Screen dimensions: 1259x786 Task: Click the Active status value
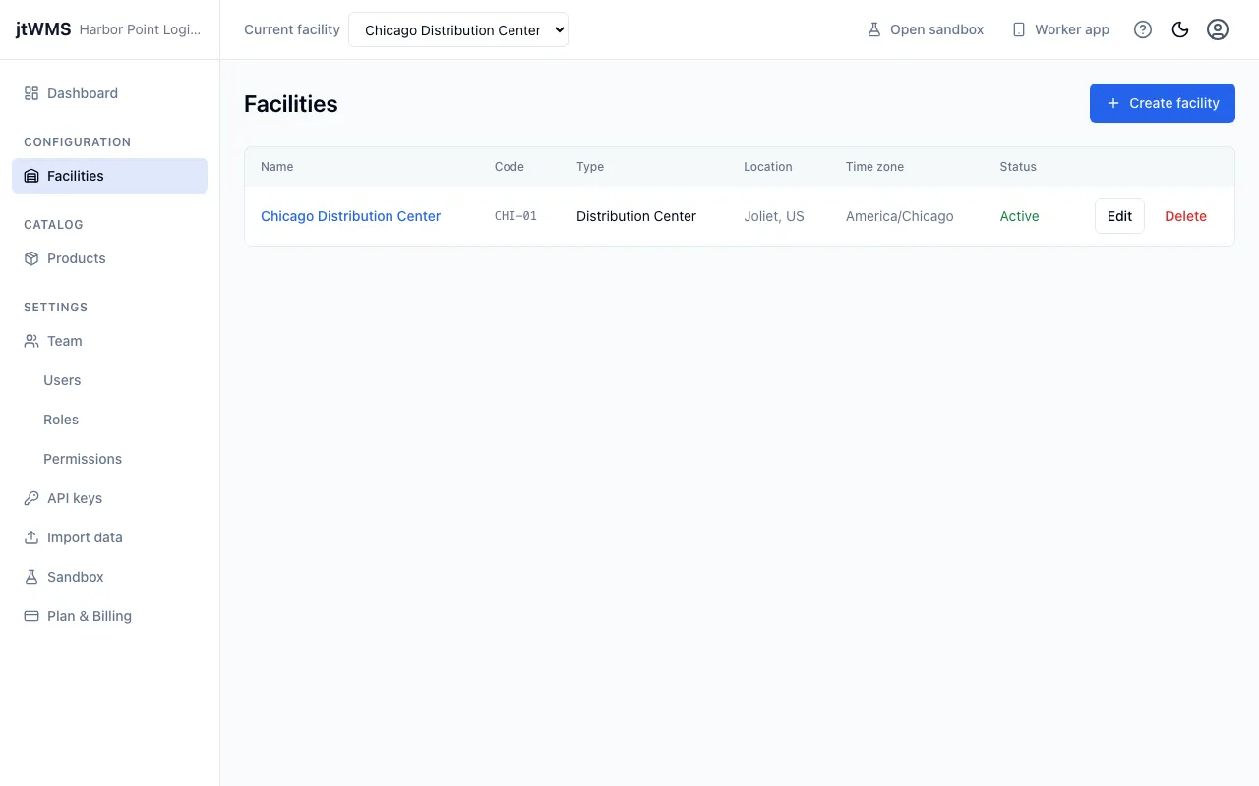tap(1020, 216)
